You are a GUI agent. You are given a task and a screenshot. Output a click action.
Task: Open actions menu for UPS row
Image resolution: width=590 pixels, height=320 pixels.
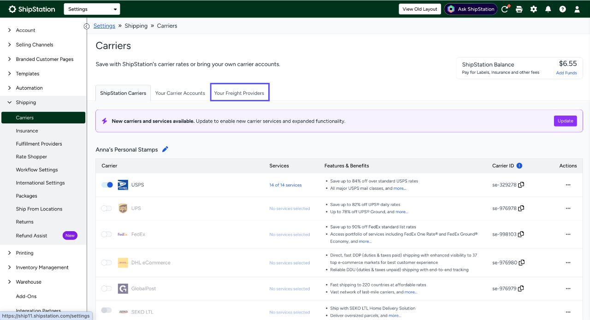coord(568,208)
